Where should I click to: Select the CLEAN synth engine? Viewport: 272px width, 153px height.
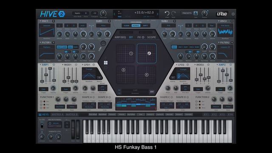[127, 25]
